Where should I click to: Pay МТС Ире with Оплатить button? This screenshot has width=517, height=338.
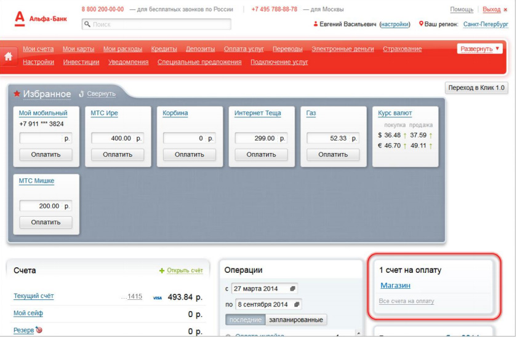[x=118, y=154]
